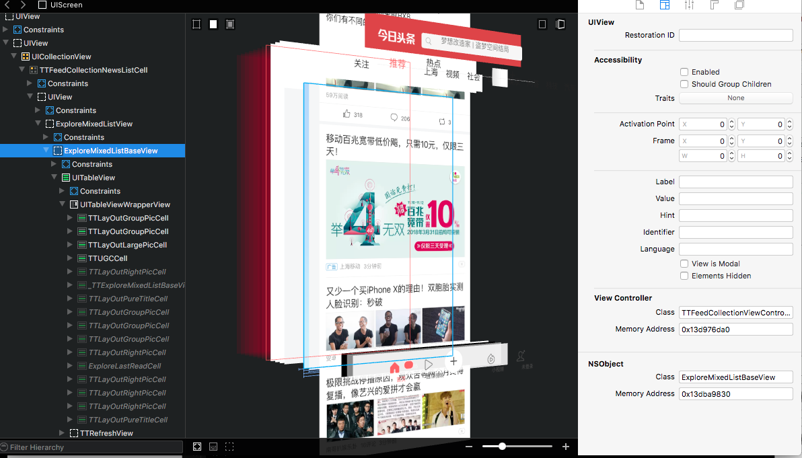Select the double-bordered square canvas icon
Screen dimensions: 802x458
click(x=230, y=24)
